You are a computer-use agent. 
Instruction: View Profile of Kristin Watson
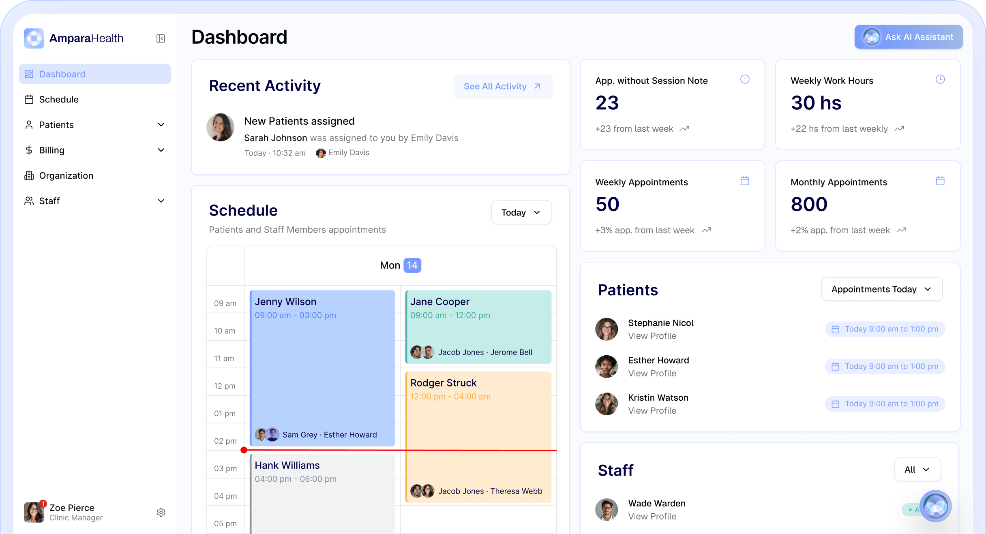[652, 411]
